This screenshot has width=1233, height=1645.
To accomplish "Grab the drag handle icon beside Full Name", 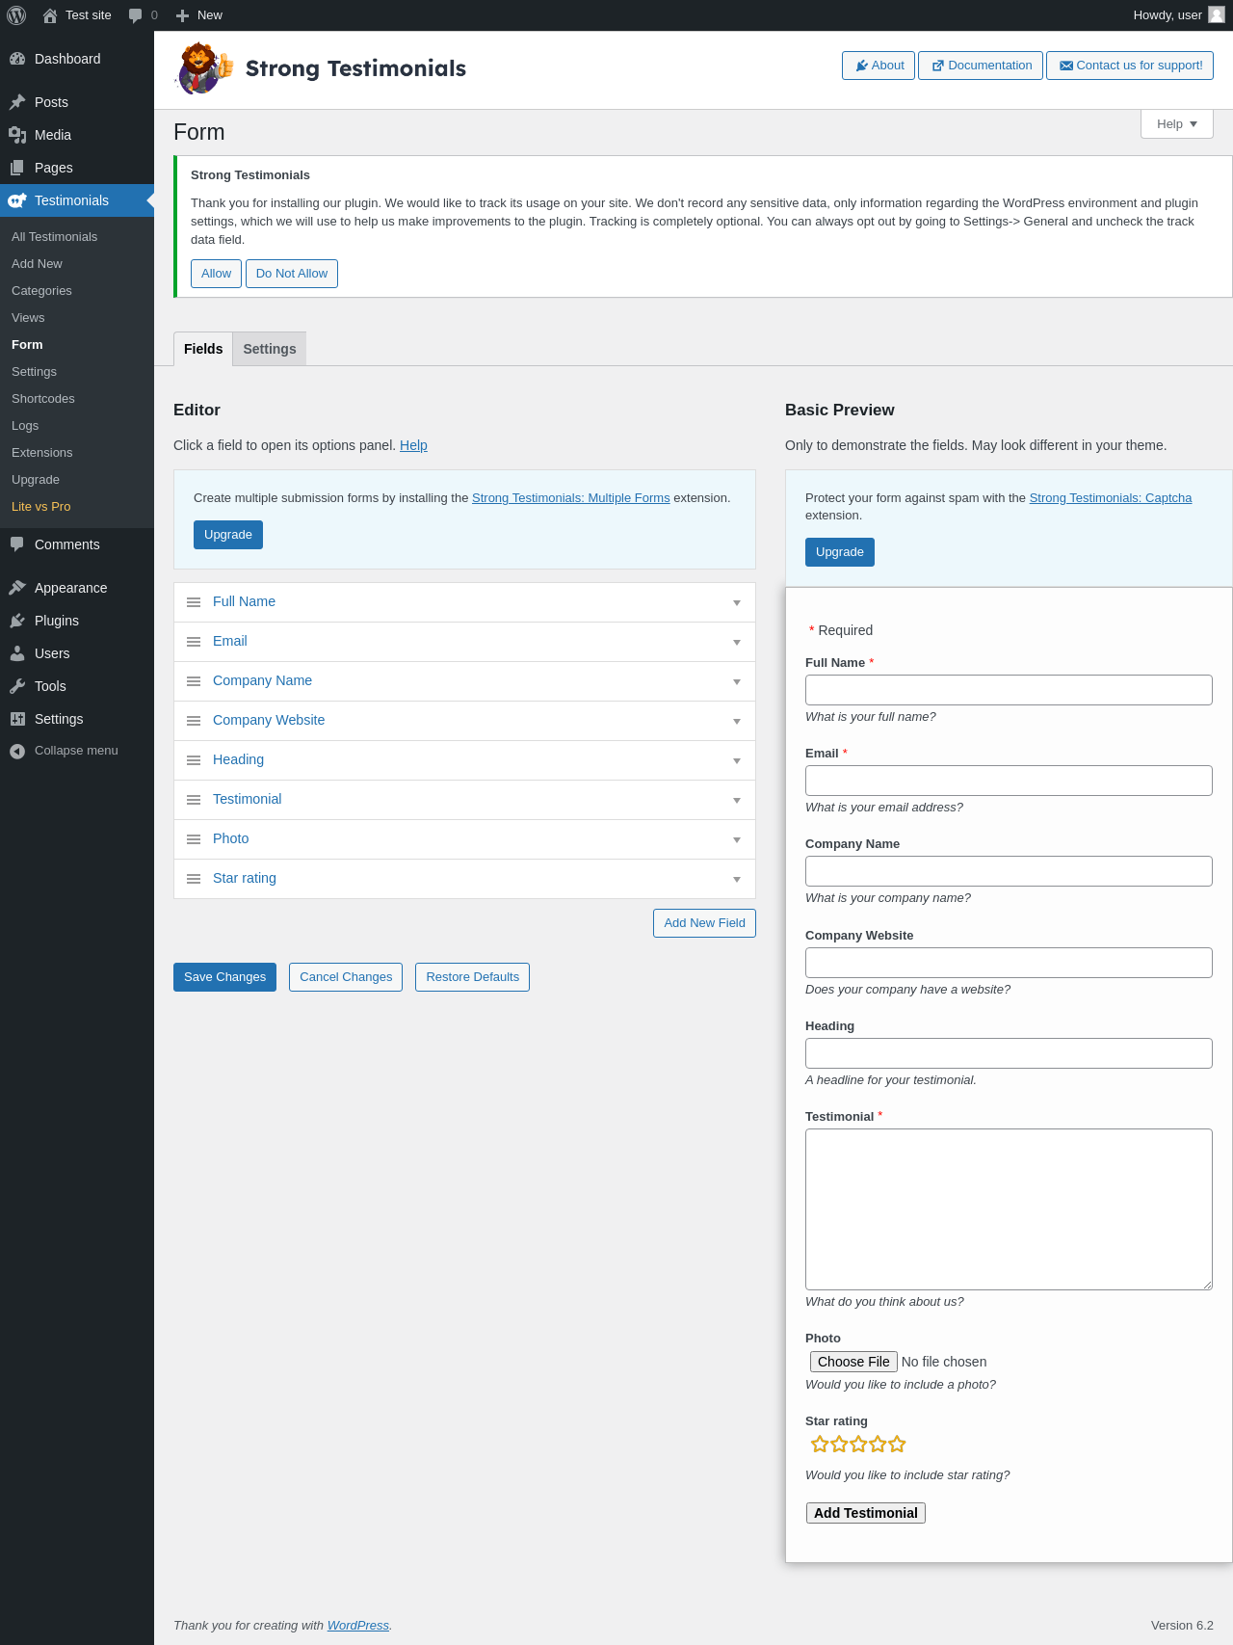I will click(194, 602).
